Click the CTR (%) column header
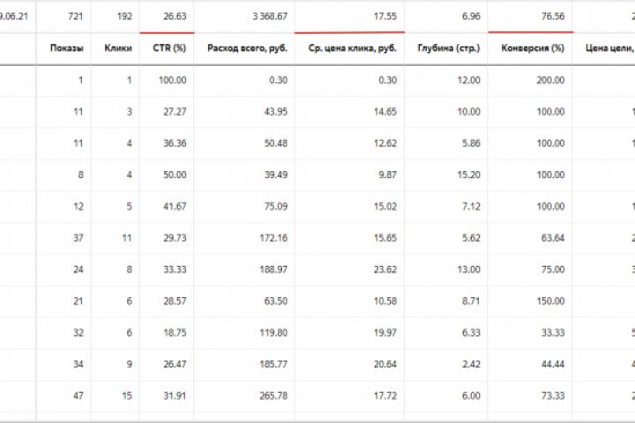The image size is (635, 423). 166,48
